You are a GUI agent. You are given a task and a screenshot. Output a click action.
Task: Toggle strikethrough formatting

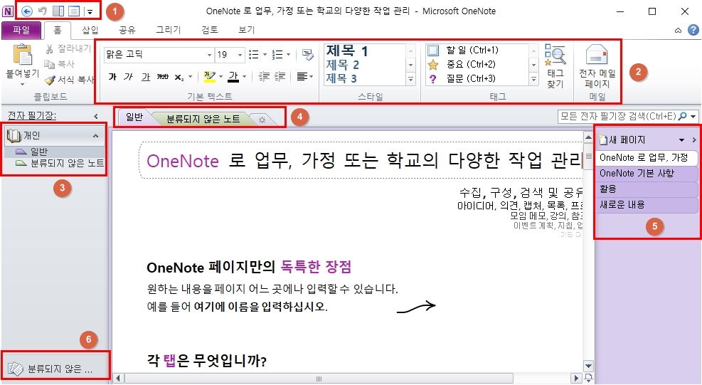pos(162,77)
